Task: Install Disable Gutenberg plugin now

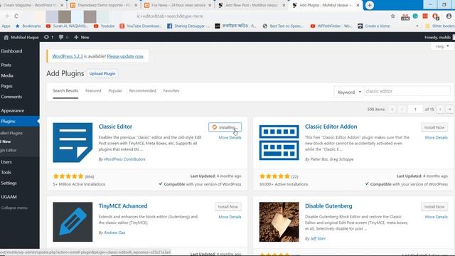Action: pyautogui.click(x=434, y=207)
